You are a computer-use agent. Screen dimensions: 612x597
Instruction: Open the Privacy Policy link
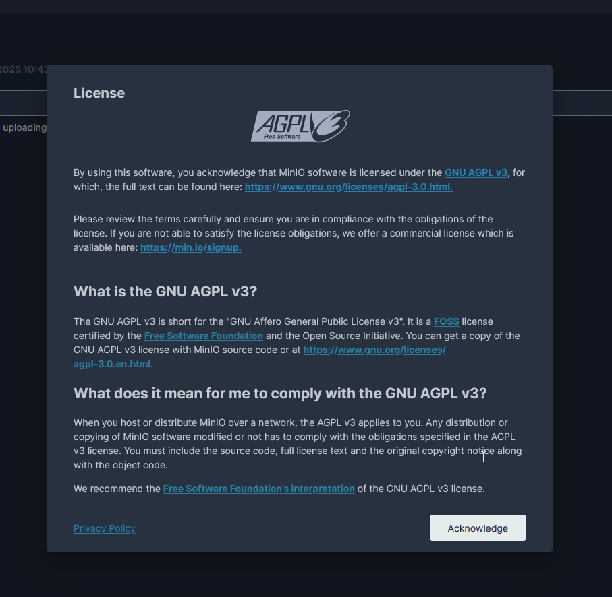pos(104,528)
